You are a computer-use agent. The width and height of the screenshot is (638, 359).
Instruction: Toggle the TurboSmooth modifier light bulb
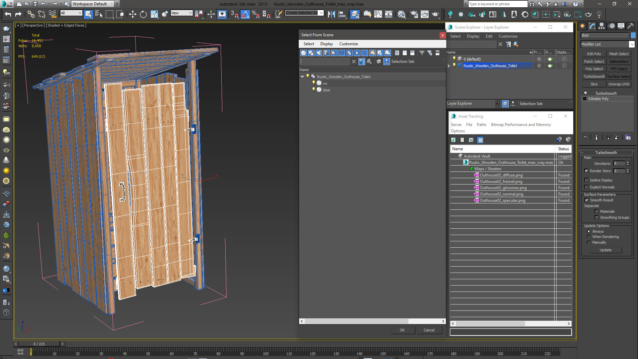(x=585, y=93)
